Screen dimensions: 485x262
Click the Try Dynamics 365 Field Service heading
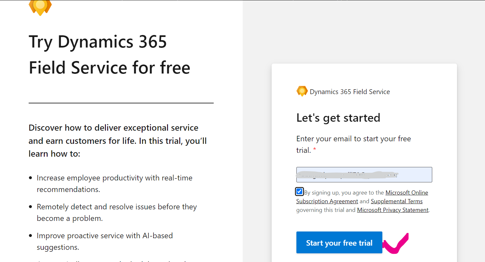109,55
